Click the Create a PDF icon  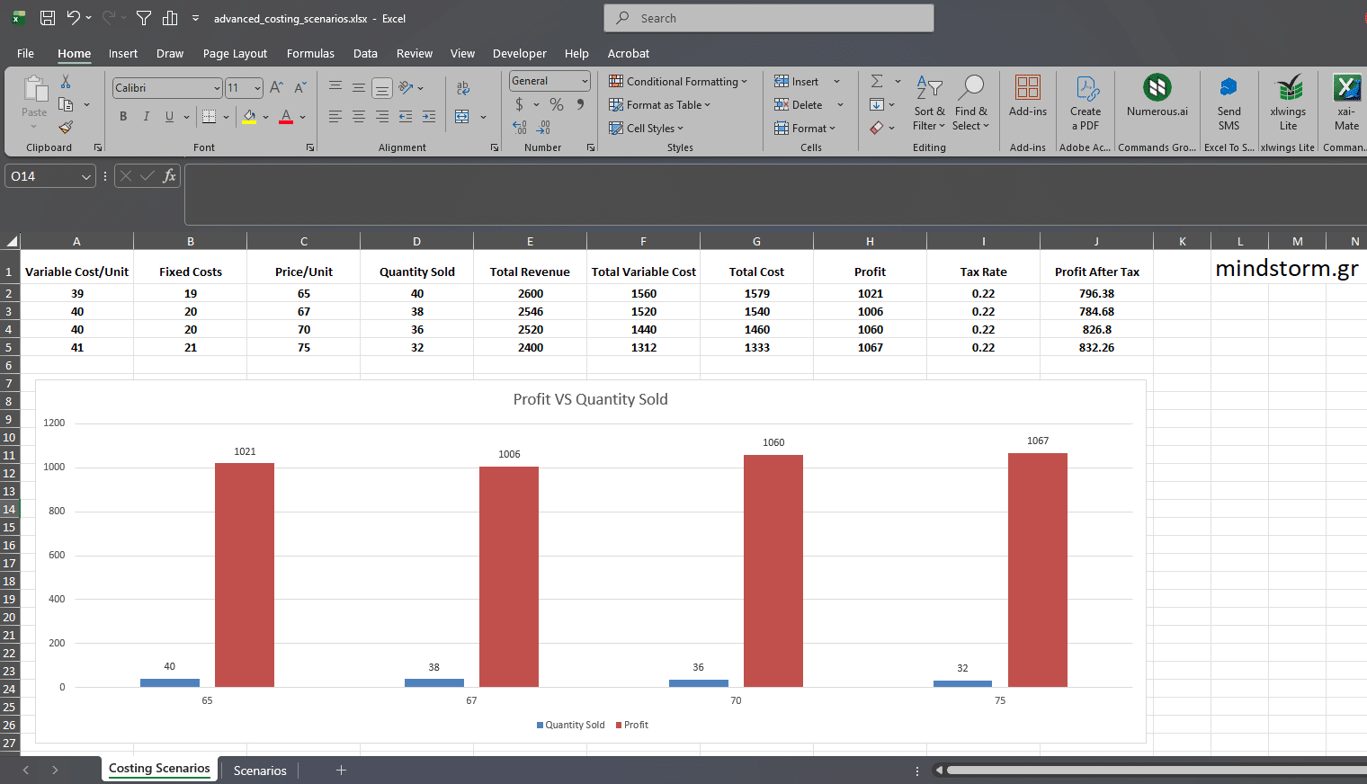tap(1086, 88)
